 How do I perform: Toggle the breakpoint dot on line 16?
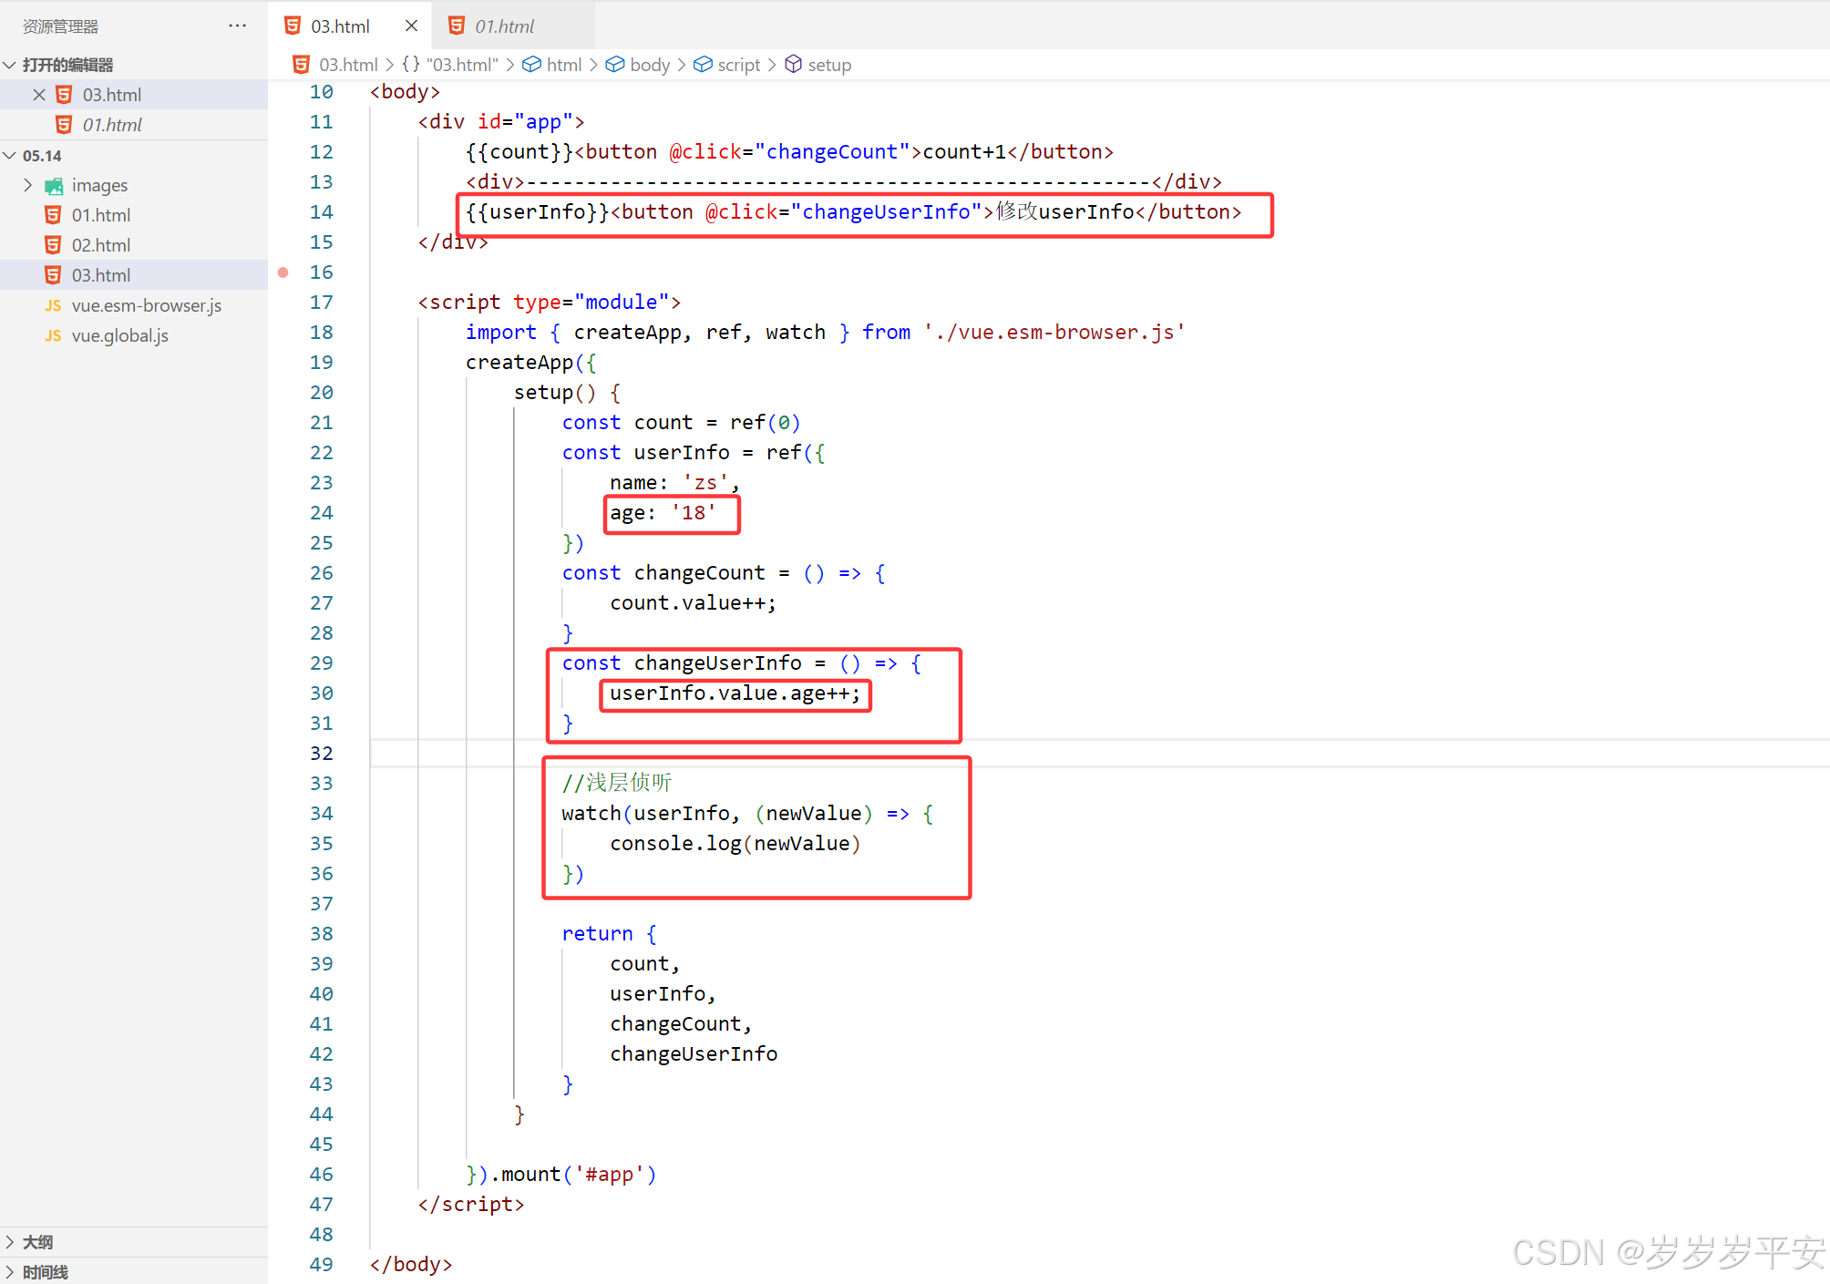pos(283,272)
